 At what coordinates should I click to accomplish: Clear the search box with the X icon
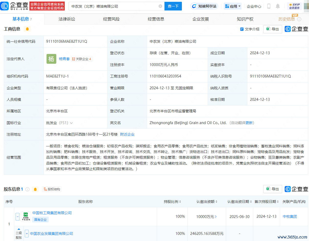click(160, 6)
